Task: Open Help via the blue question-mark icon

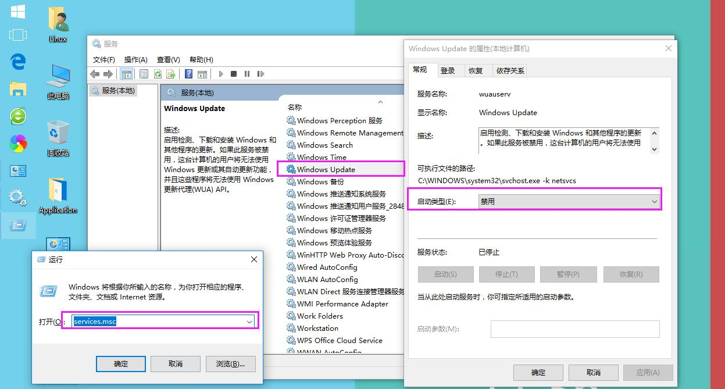Action: click(188, 74)
